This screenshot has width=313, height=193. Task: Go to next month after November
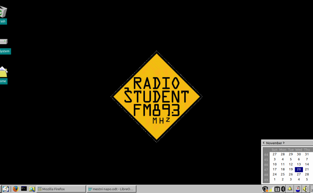[284, 143]
